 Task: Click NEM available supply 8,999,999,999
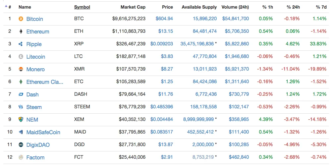point(198,119)
